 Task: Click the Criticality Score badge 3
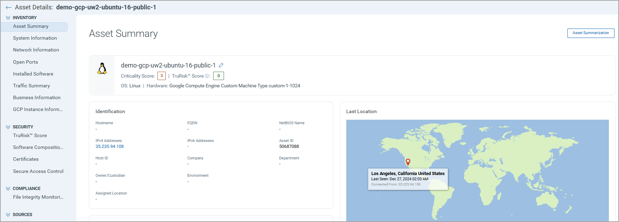coord(162,76)
